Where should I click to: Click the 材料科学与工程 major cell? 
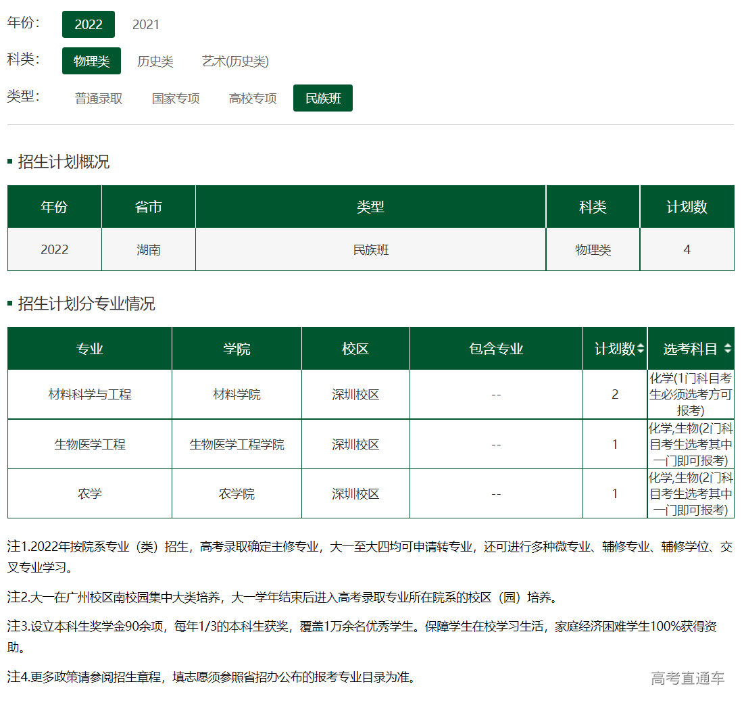89,394
